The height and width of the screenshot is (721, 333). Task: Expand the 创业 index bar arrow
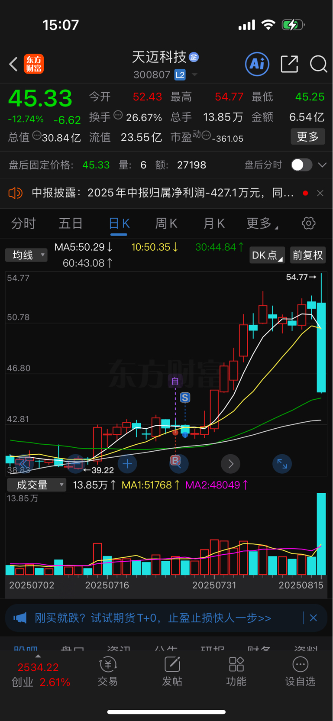tap(38, 656)
